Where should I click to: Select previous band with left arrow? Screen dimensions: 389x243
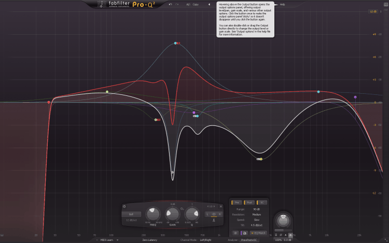point(208,206)
